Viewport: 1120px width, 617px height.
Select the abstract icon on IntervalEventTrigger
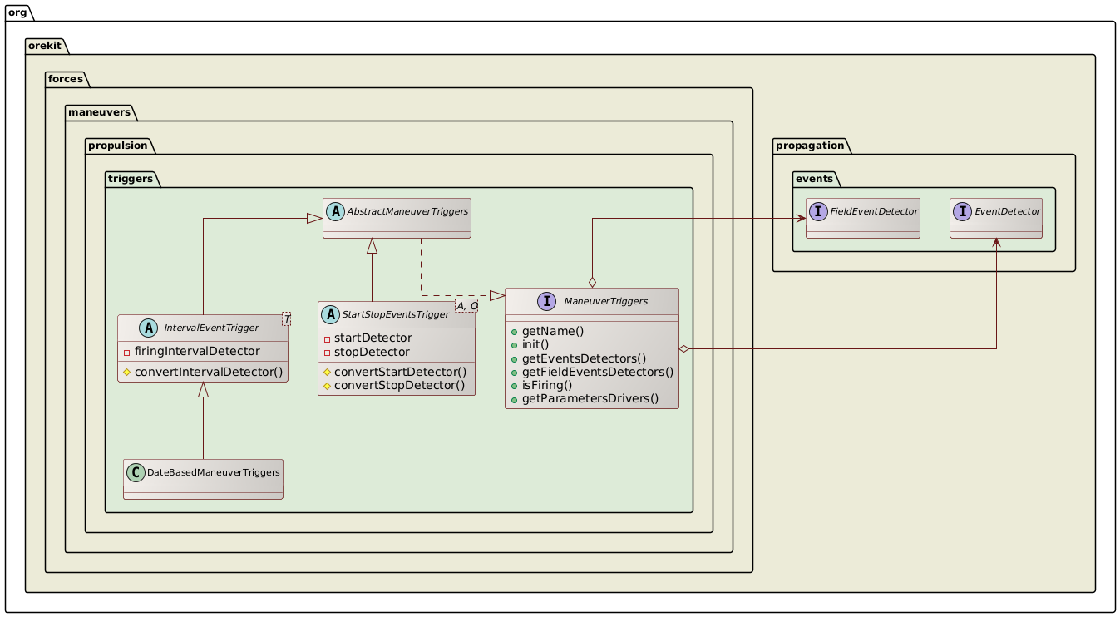(147, 328)
